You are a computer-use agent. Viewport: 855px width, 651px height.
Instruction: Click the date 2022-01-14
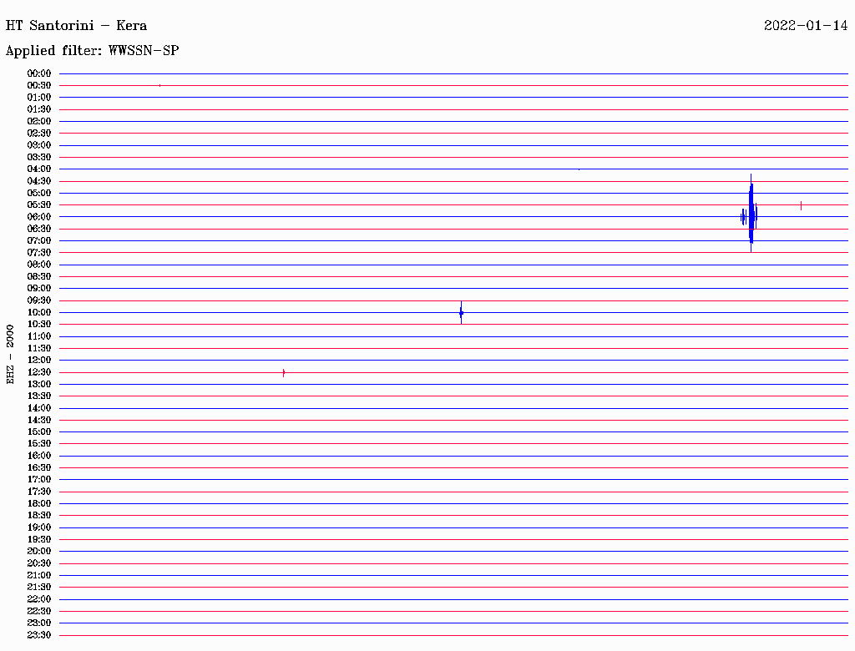806,26
